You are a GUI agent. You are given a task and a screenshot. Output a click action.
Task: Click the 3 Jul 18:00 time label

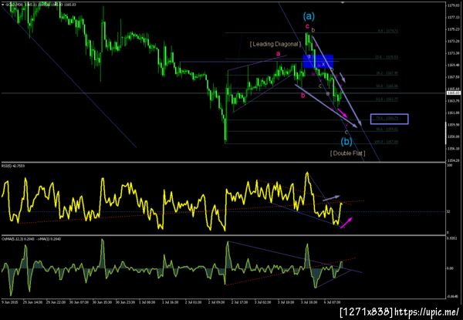point(308,302)
